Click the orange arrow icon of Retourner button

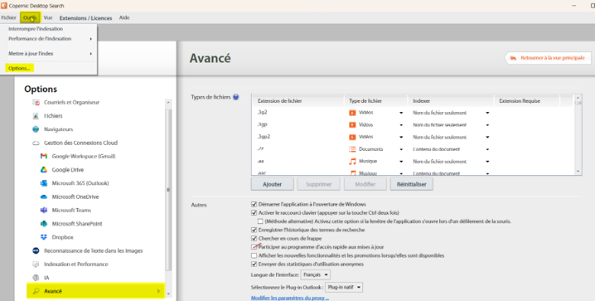(x=513, y=58)
